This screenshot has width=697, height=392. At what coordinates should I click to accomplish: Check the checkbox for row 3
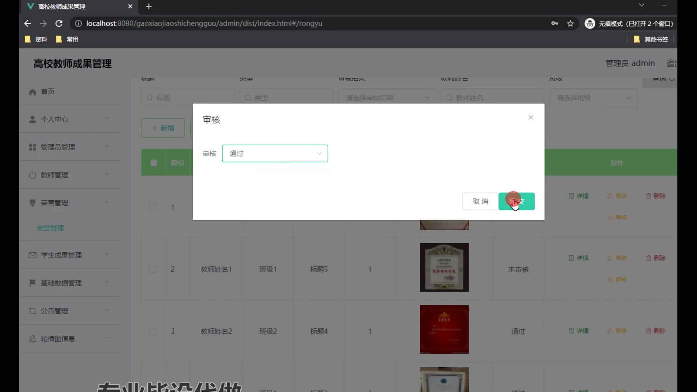click(153, 331)
